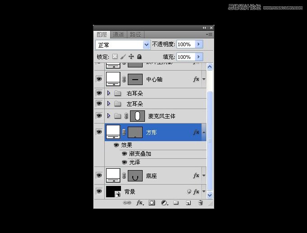The width and height of the screenshot is (307, 233).
Task: Collapse panel with double-arrow icon
Action: point(204,28)
